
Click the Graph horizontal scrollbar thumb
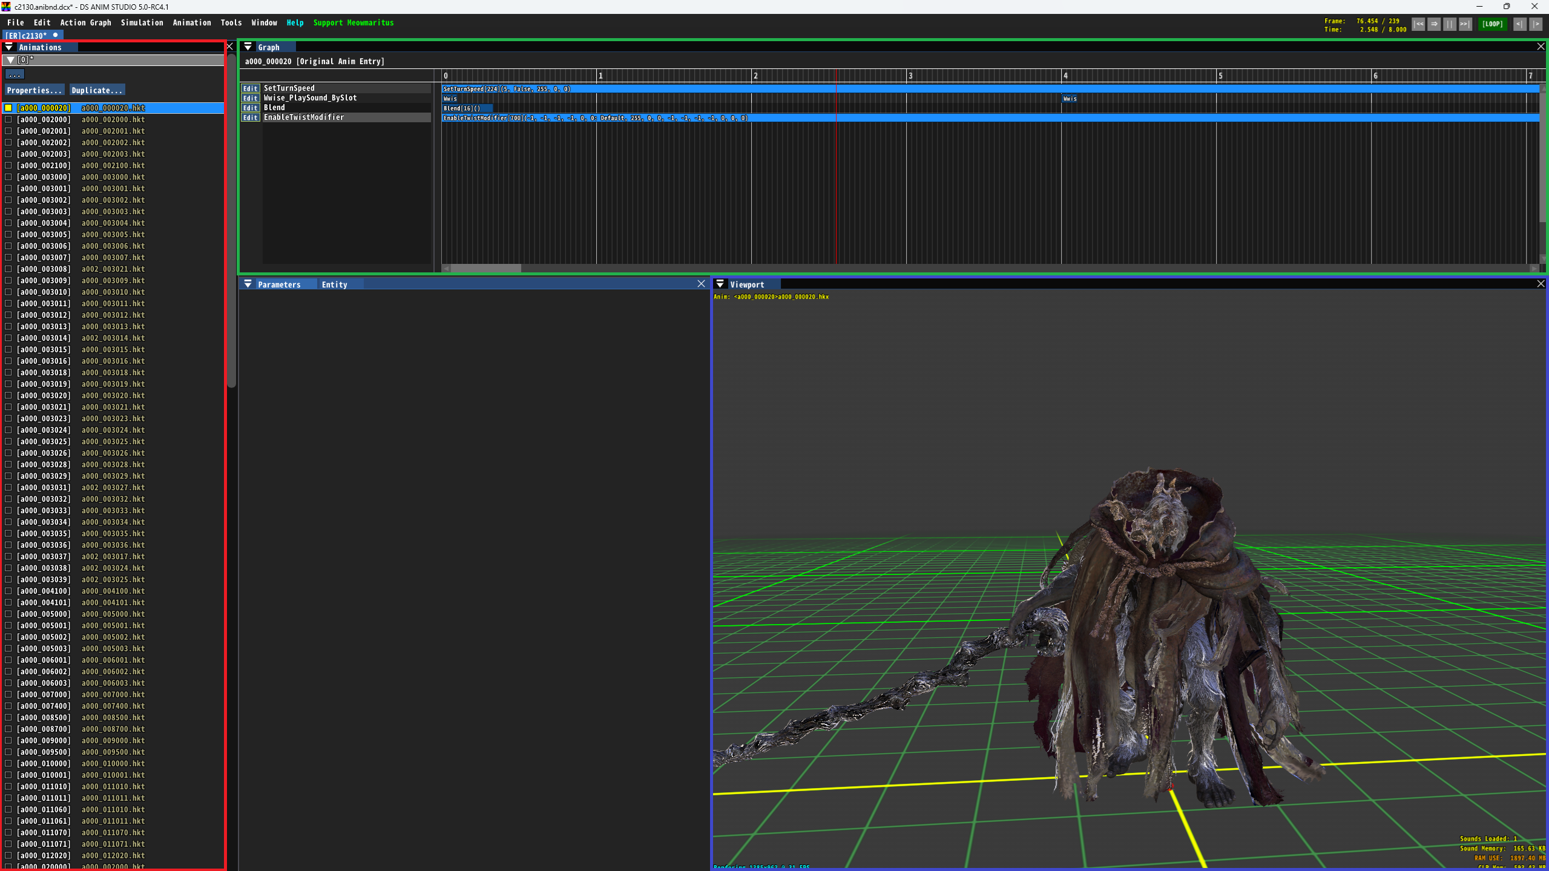485,268
